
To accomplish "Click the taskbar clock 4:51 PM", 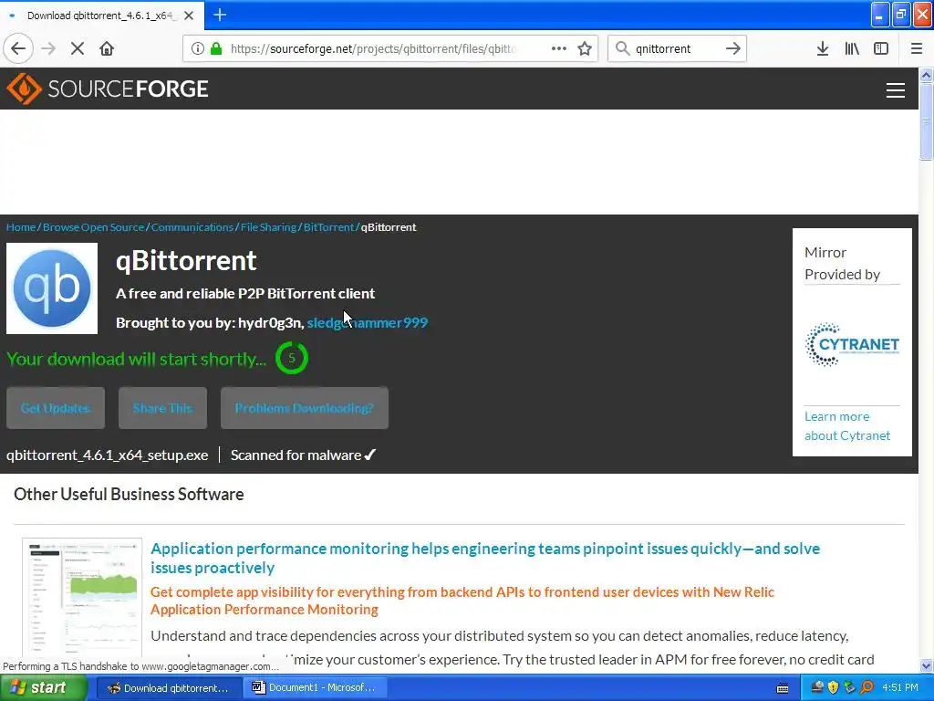I will click(899, 688).
